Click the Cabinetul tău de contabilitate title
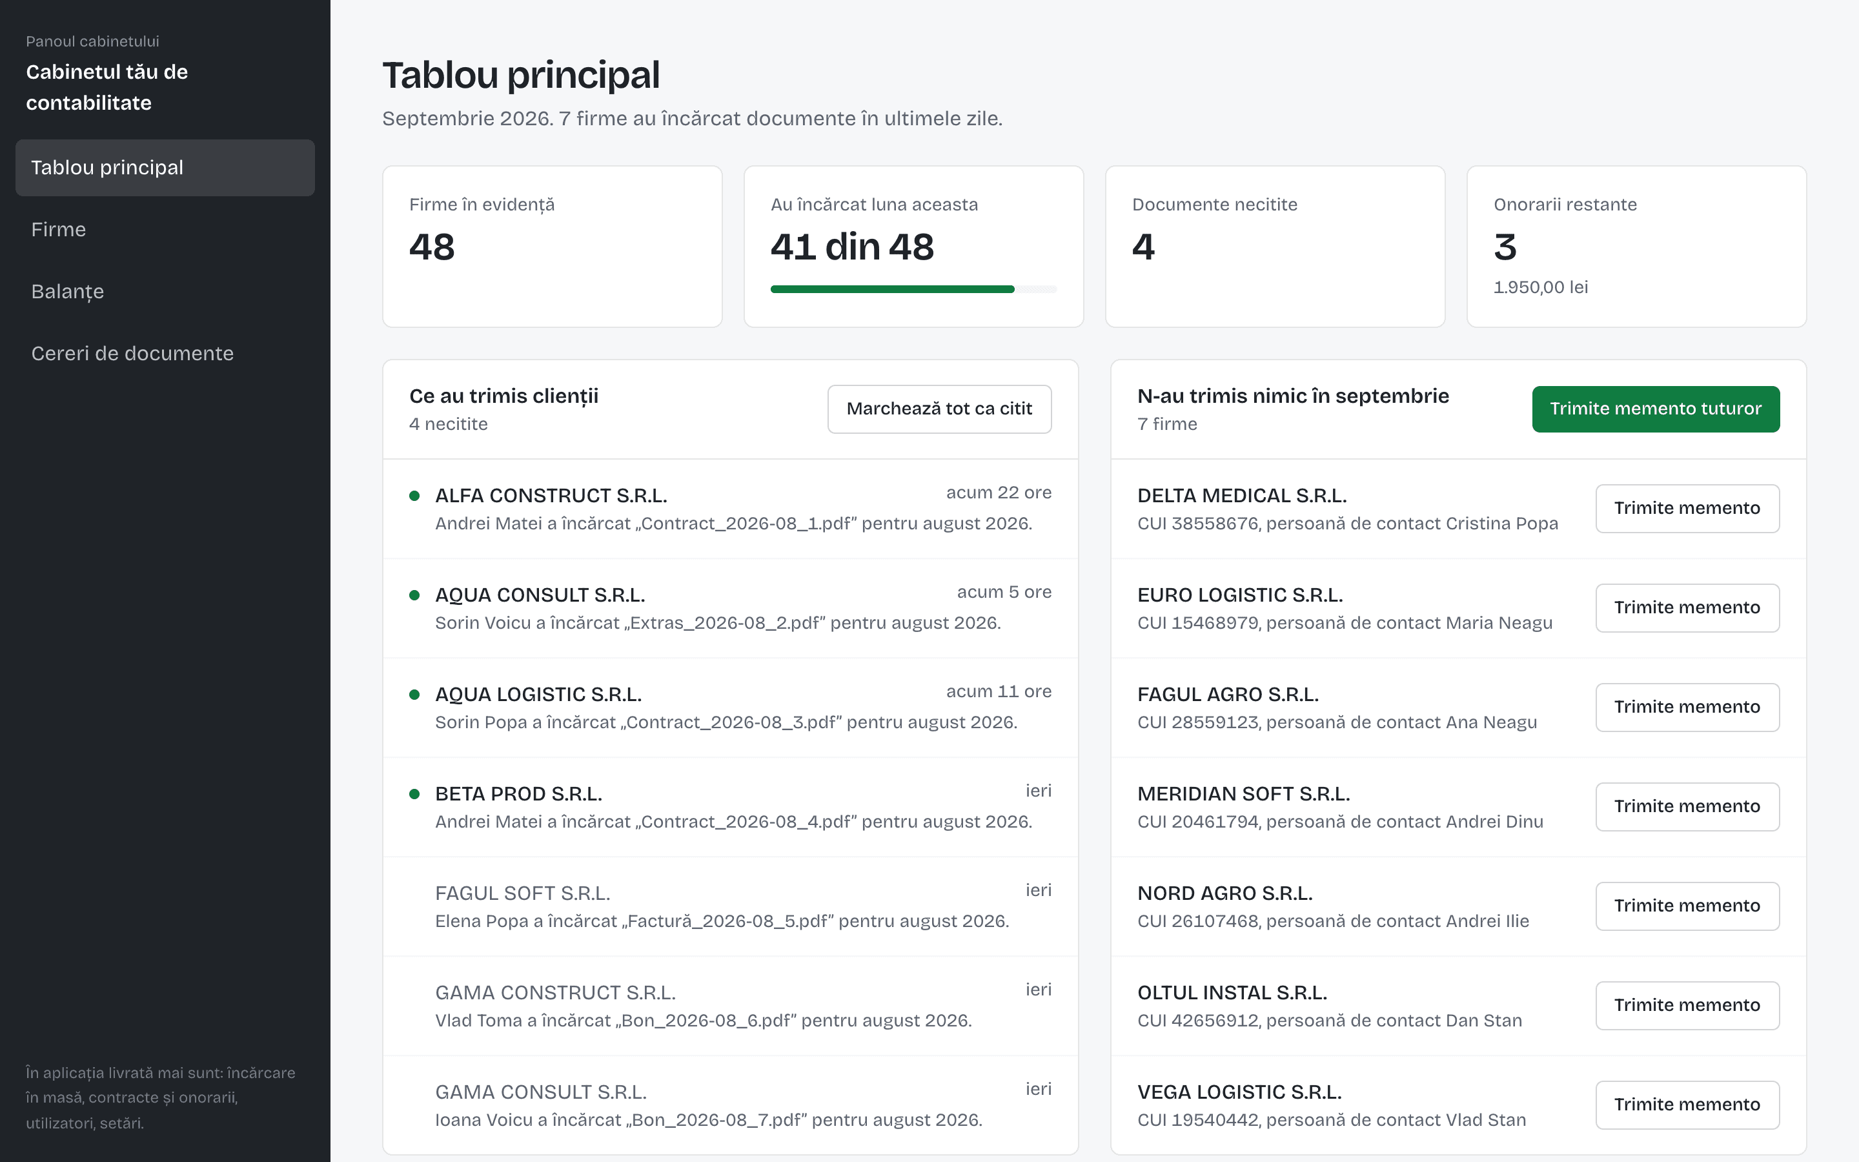 (x=107, y=87)
